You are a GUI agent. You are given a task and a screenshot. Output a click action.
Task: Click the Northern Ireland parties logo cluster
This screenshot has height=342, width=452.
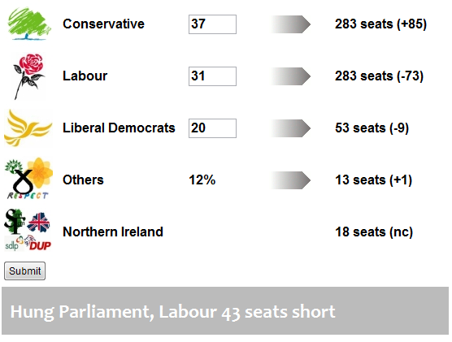pyautogui.click(x=28, y=230)
